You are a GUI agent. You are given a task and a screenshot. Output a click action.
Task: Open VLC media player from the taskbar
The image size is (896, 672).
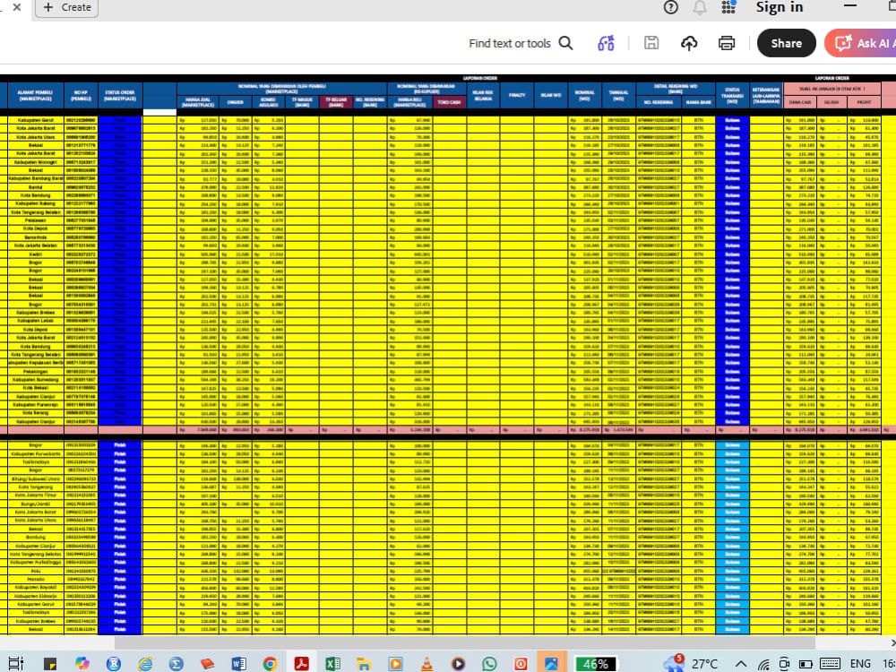426,663
